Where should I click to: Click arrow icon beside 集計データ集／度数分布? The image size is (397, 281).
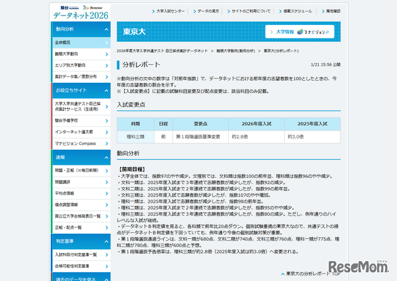coord(107,77)
